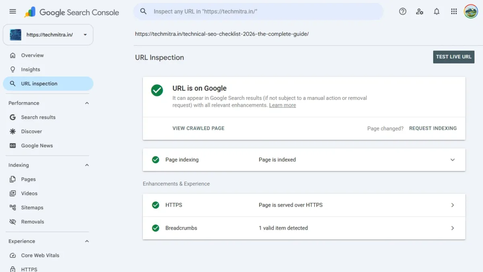Screen dimensions: 483x272
Task: Click the Google News icon
Action: point(13,145)
